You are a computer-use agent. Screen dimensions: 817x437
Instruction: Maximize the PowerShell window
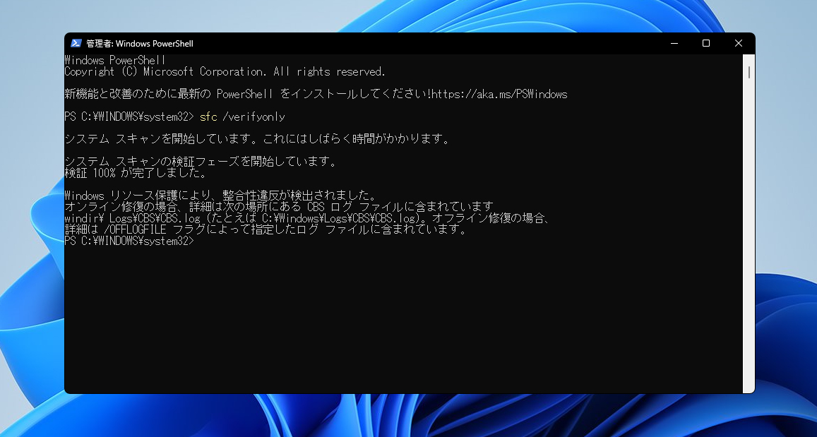(x=706, y=43)
